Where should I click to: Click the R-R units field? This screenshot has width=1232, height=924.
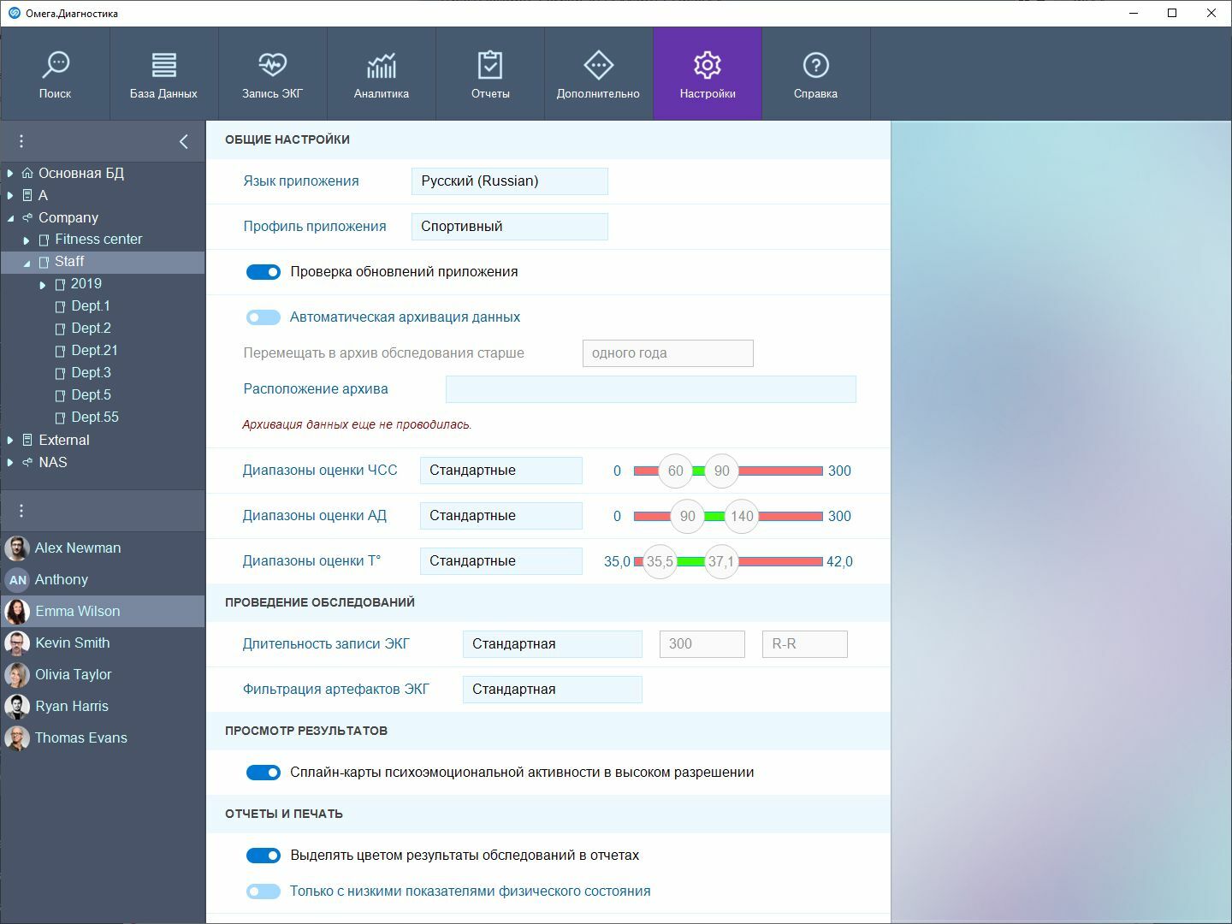tap(805, 644)
